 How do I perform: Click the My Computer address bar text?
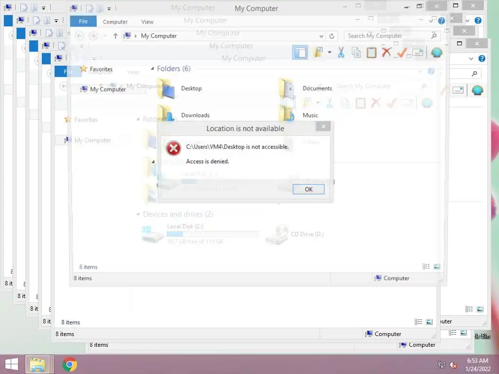tap(159, 36)
